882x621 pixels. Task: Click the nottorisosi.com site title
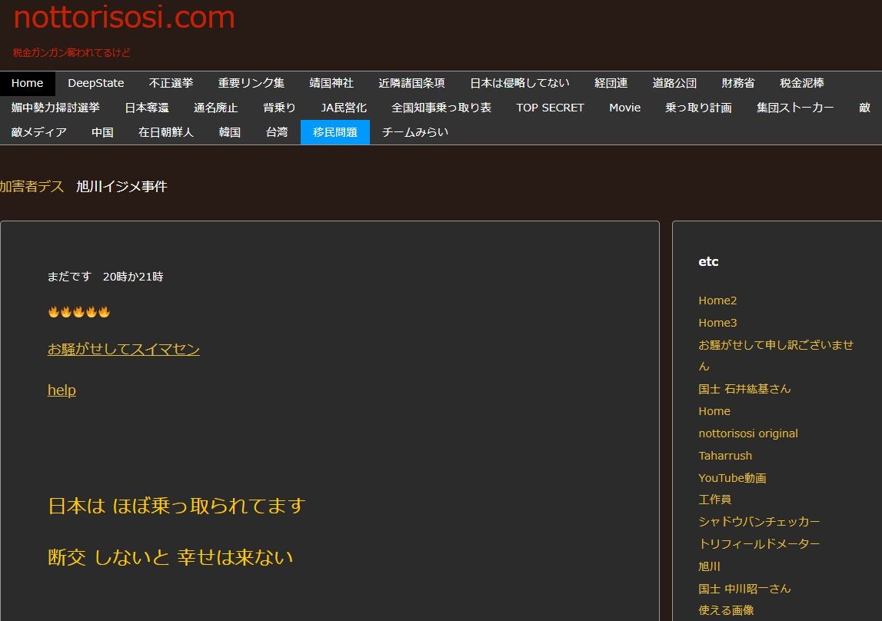[124, 17]
